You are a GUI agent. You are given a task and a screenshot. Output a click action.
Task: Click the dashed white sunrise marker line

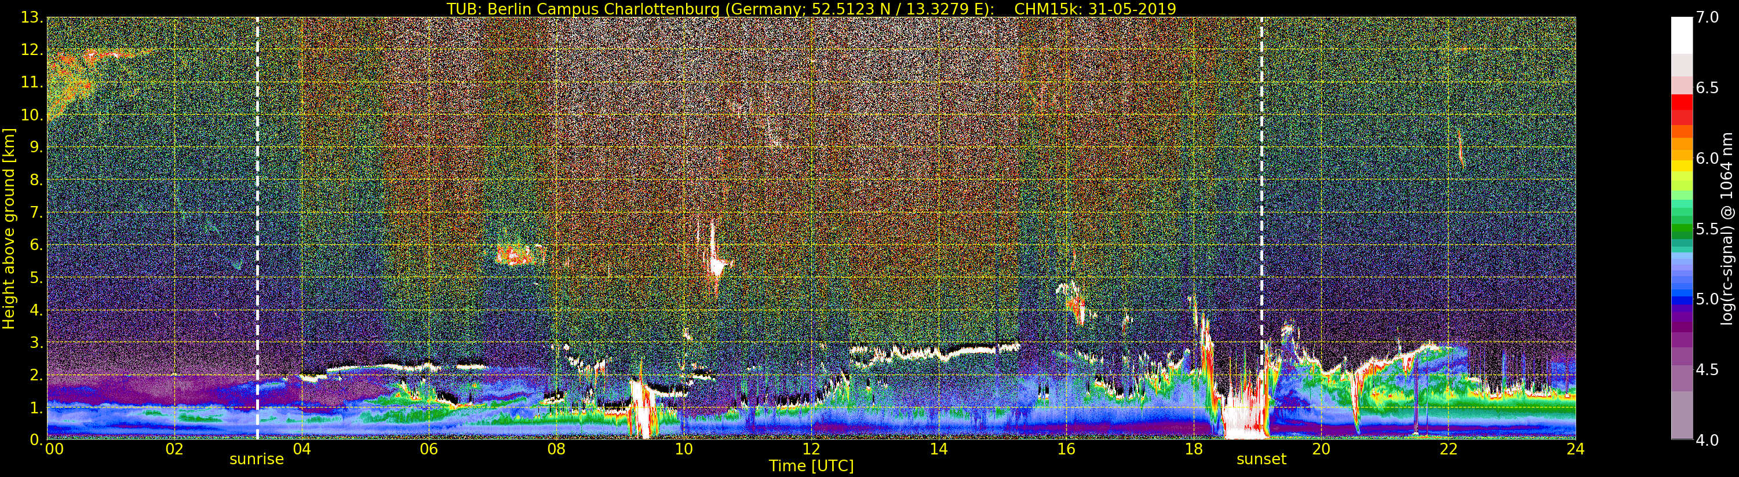(x=257, y=229)
